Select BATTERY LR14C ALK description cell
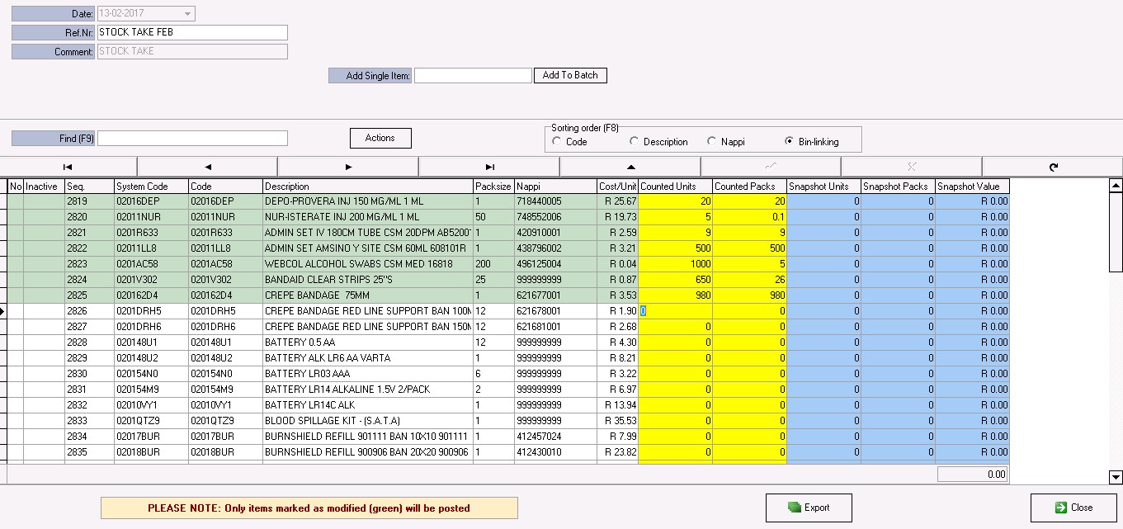 tap(368, 405)
